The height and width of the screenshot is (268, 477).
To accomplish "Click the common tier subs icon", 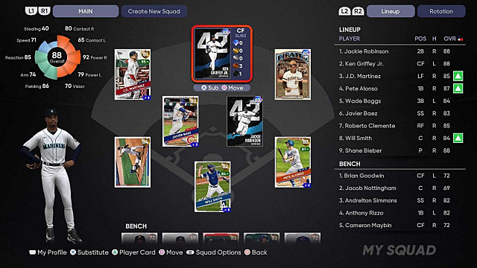I will (x=236, y=74).
